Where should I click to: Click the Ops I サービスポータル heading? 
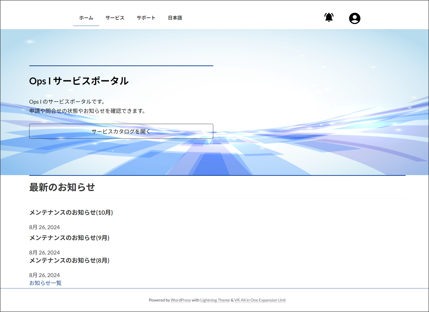79,81
